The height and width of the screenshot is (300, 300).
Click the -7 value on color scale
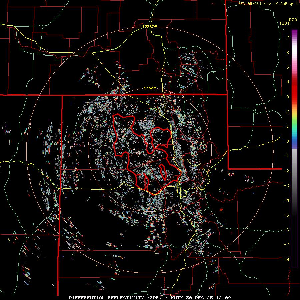tap(286, 245)
